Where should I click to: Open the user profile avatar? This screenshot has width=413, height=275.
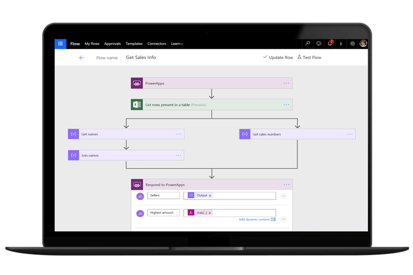(x=363, y=44)
